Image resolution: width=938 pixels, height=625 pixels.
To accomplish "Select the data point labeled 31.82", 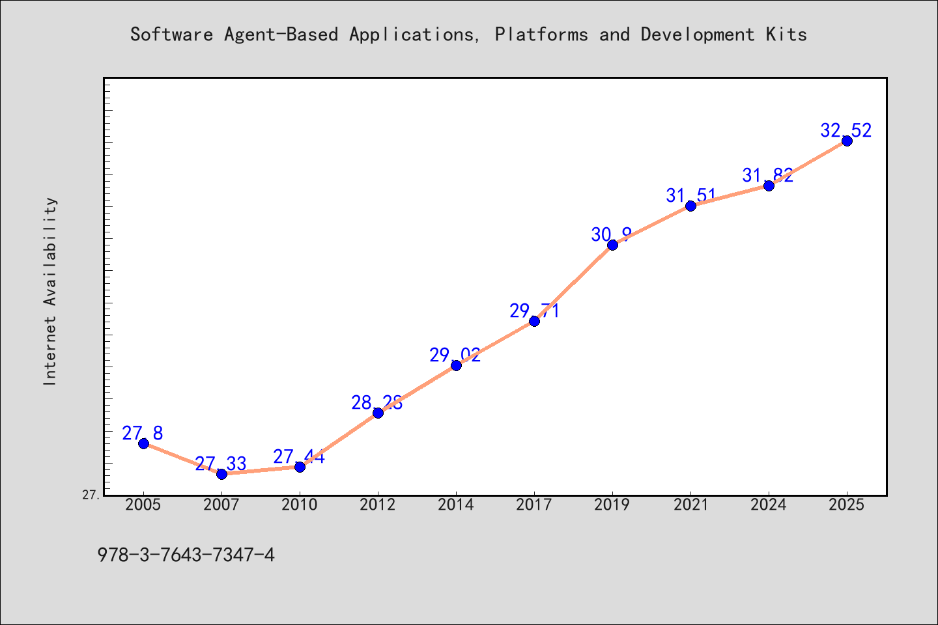I will point(769,186).
